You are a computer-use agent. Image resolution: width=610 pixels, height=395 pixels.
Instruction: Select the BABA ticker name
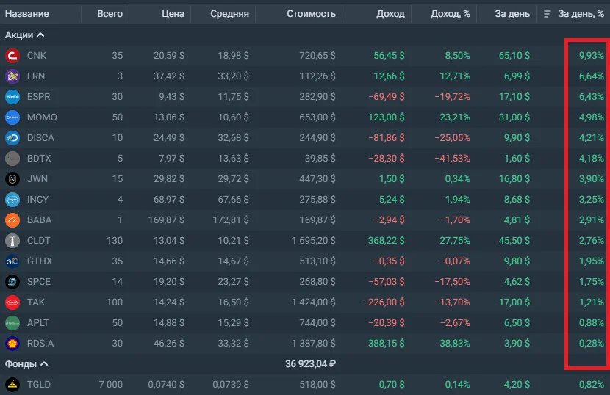(x=39, y=220)
